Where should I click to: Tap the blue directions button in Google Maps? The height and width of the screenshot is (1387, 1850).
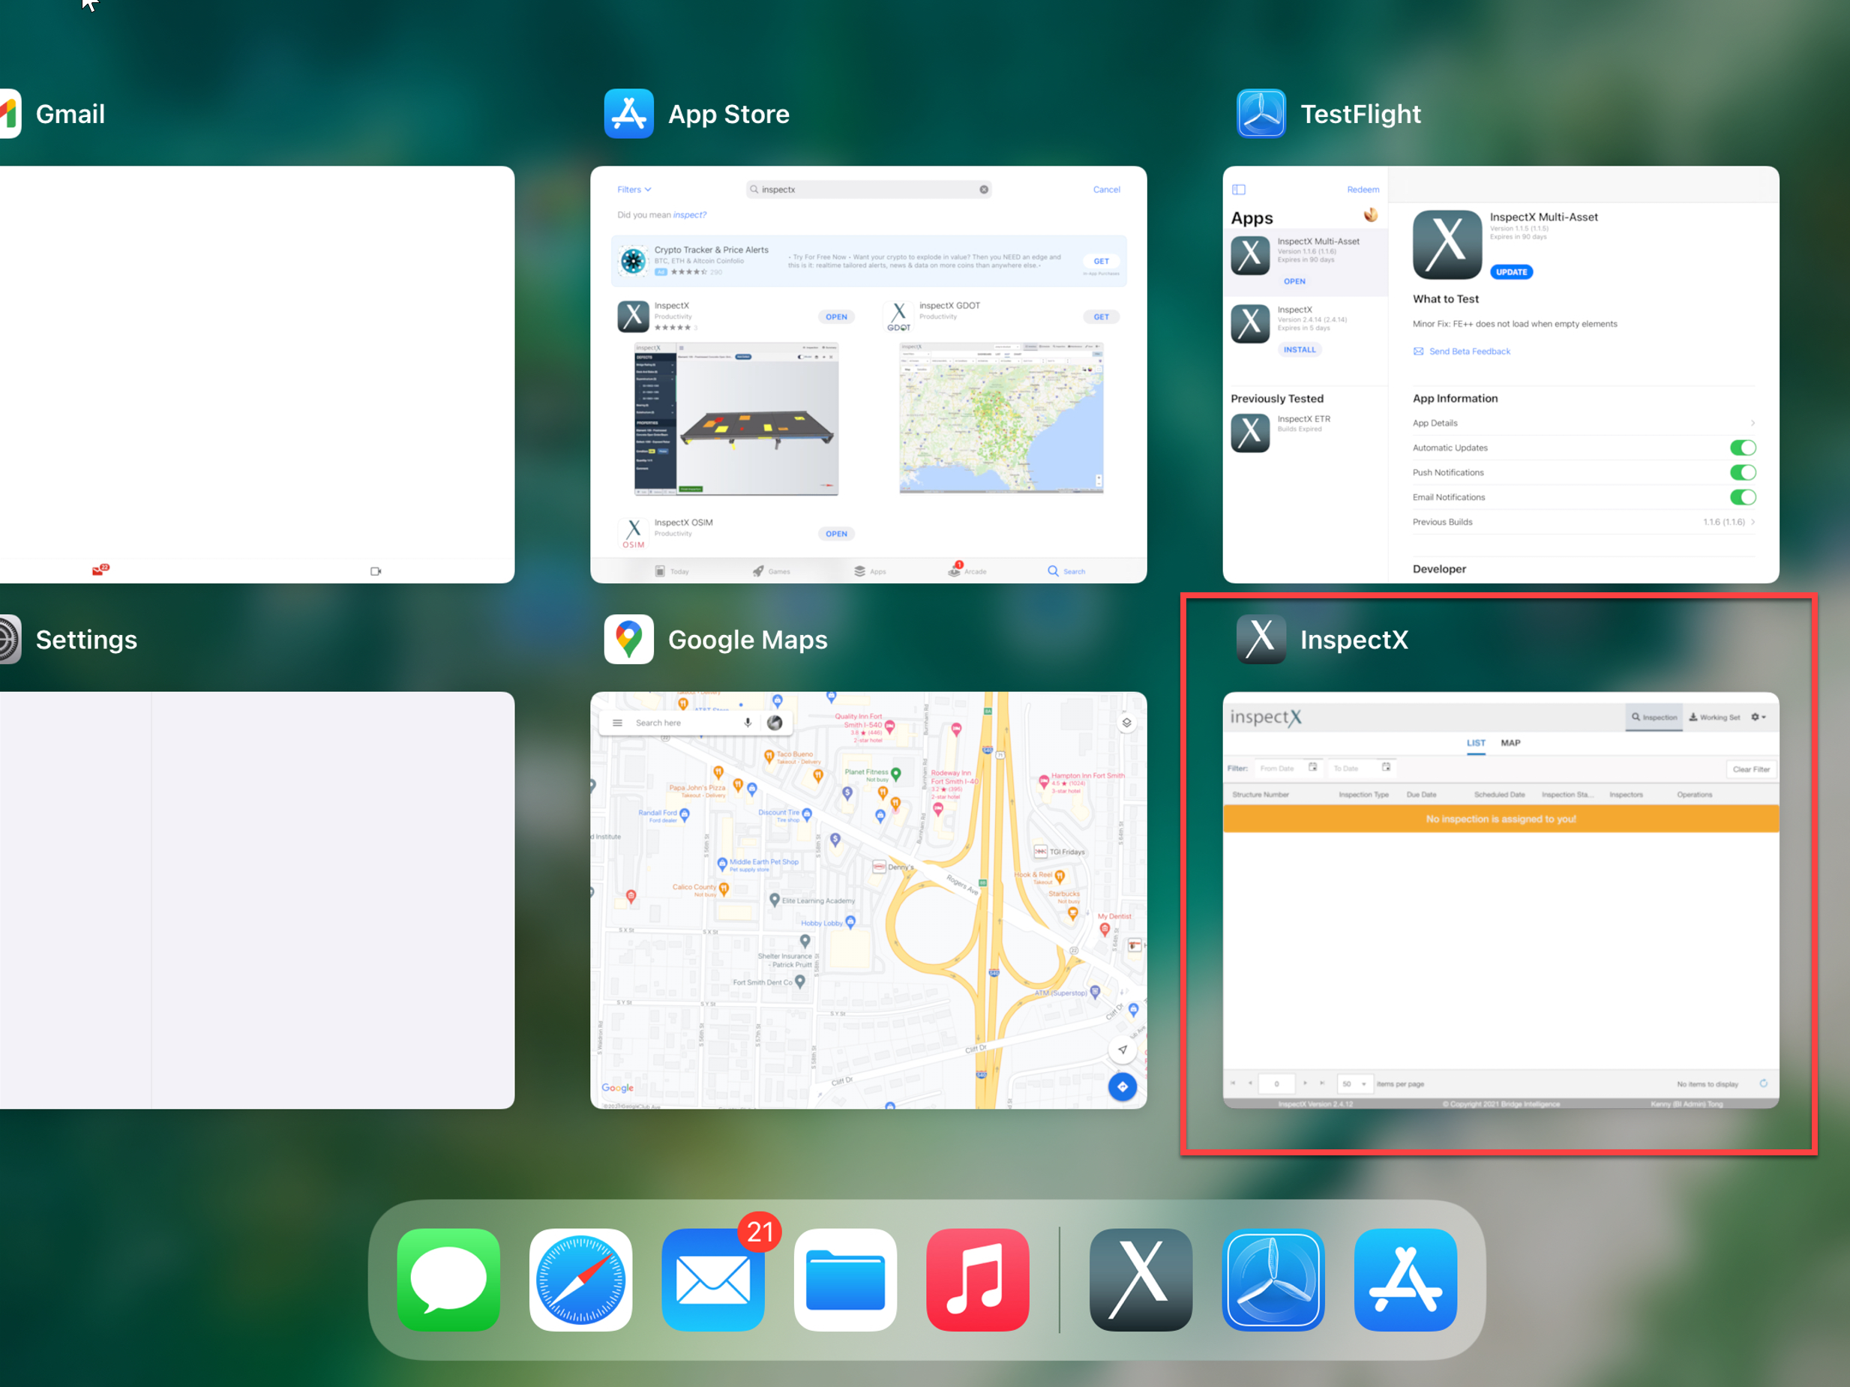tap(1123, 1087)
